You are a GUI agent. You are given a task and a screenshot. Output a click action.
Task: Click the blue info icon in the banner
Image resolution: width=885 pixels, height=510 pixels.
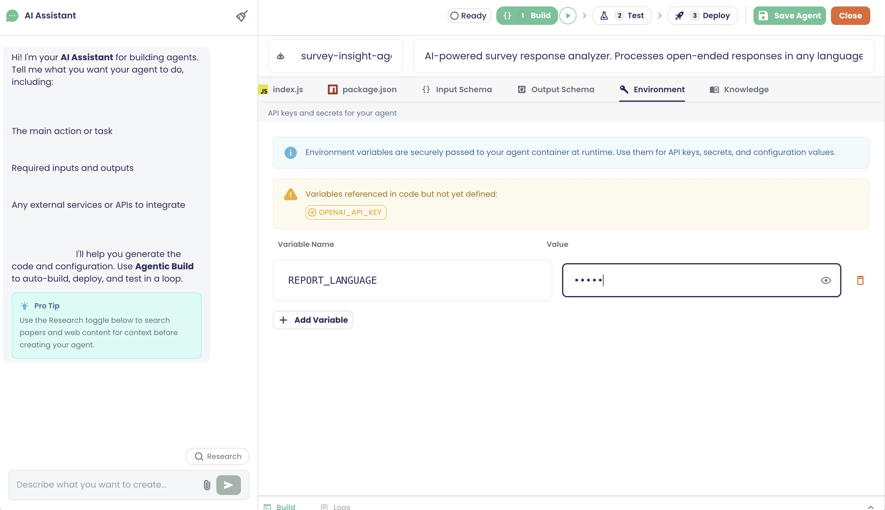(x=290, y=153)
